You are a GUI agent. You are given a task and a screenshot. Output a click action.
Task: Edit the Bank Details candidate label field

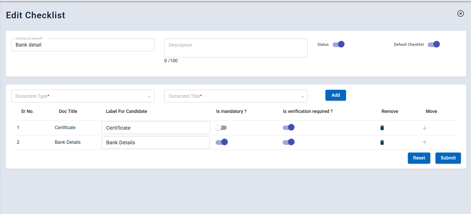pos(156,142)
